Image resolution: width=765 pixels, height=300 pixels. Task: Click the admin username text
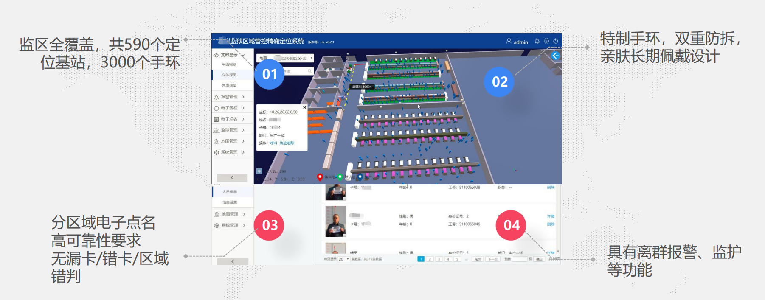pos(521,42)
